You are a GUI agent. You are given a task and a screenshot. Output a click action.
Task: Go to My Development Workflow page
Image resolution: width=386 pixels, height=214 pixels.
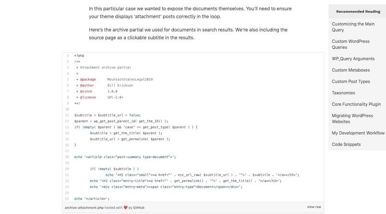tap(358, 133)
